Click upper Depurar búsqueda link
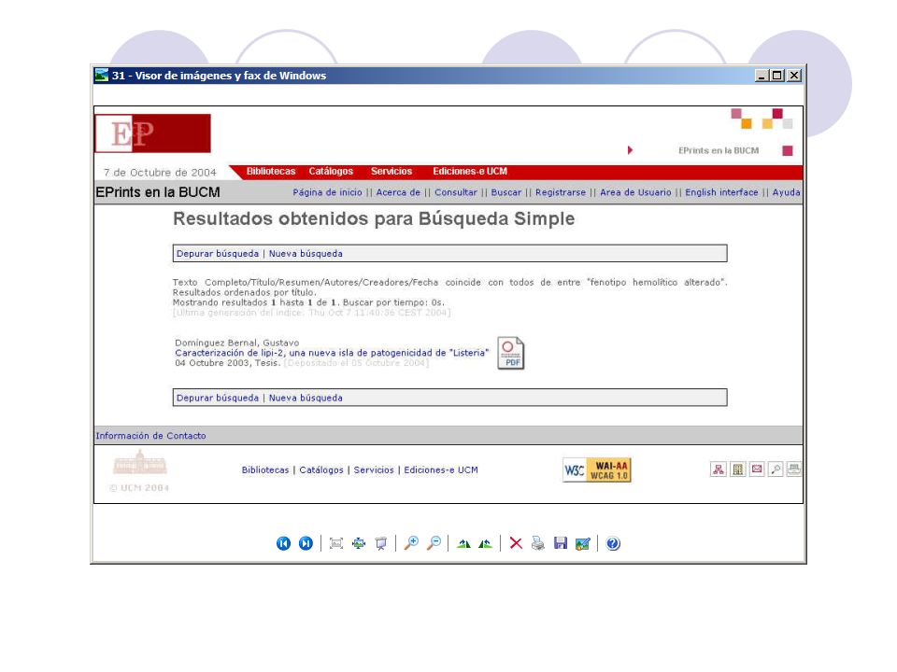 pos(218,254)
